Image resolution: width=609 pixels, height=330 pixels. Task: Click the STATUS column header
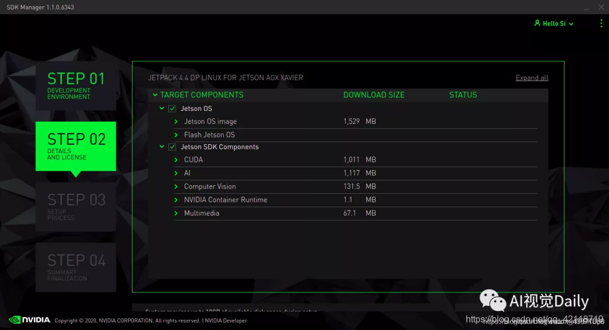pyautogui.click(x=463, y=95)
